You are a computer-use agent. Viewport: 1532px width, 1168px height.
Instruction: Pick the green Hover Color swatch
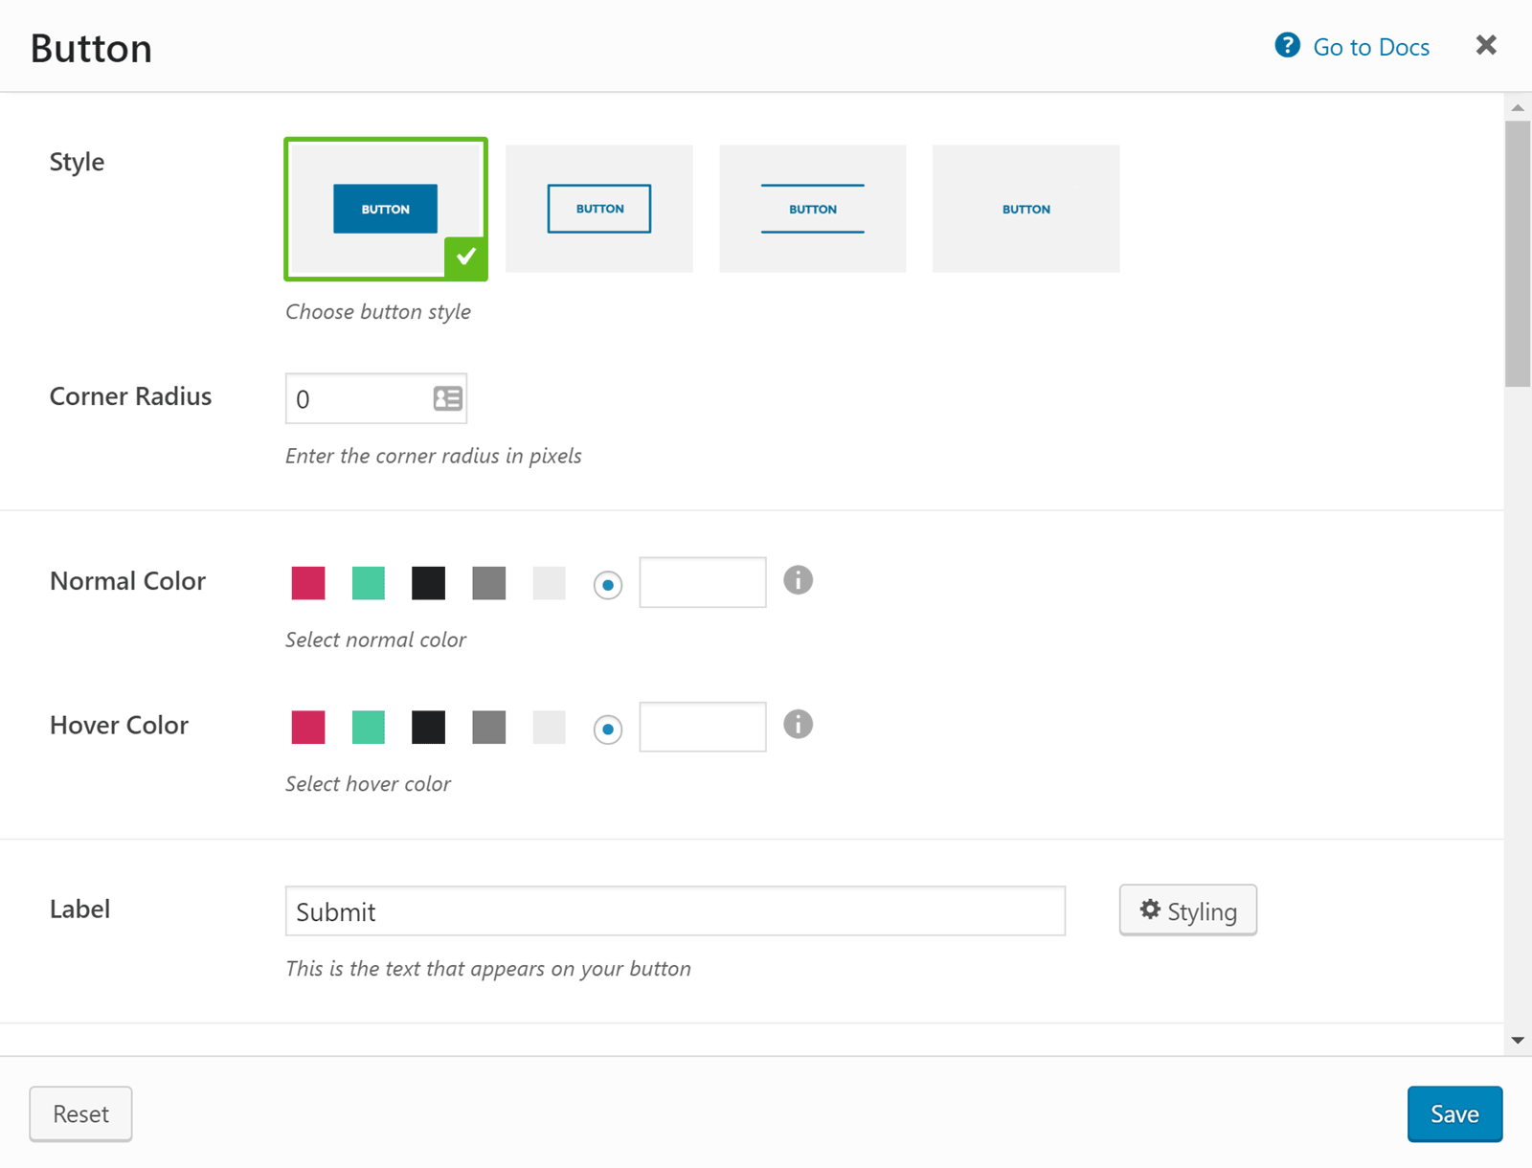(x=369, y=728)
